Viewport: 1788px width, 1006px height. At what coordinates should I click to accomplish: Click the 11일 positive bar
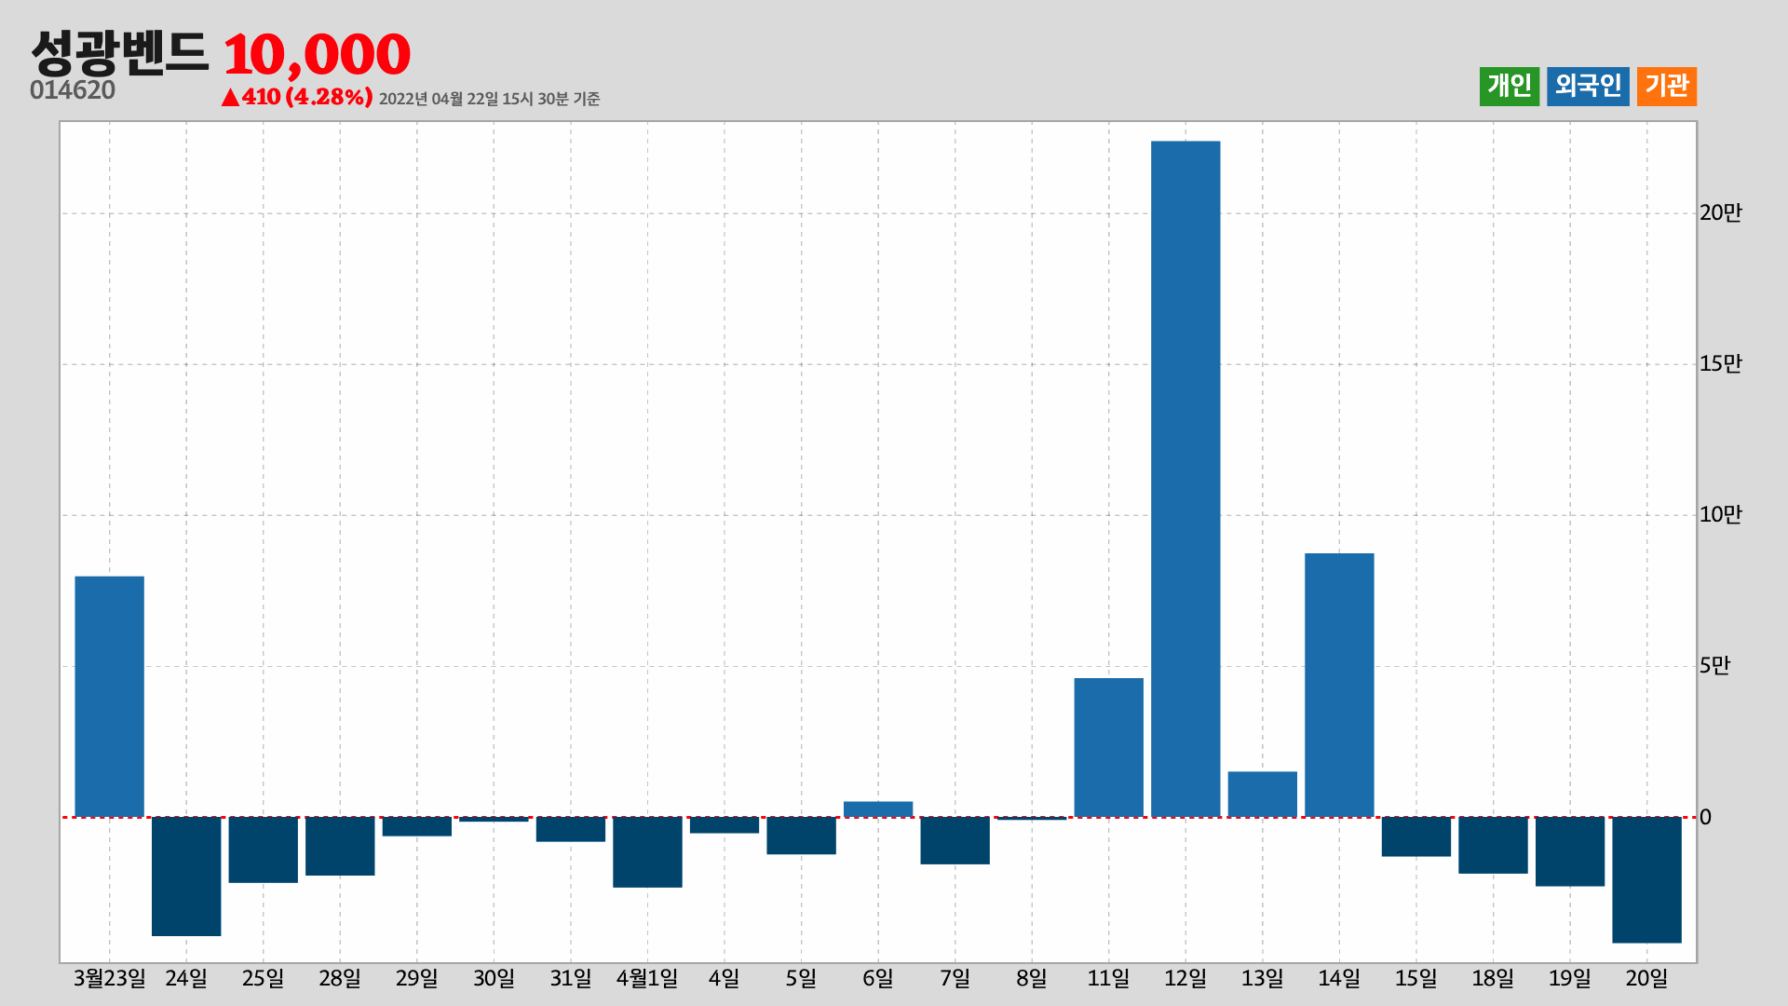[1108, 747]
